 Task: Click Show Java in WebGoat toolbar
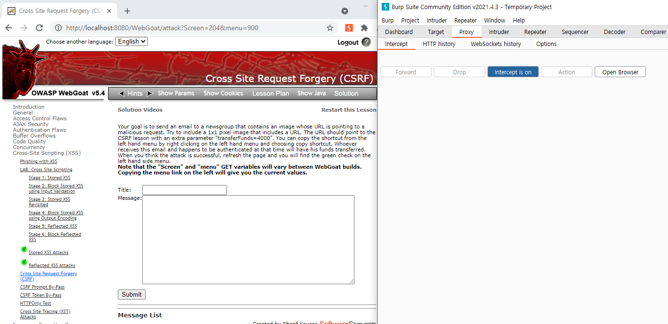tap(311, 93)
